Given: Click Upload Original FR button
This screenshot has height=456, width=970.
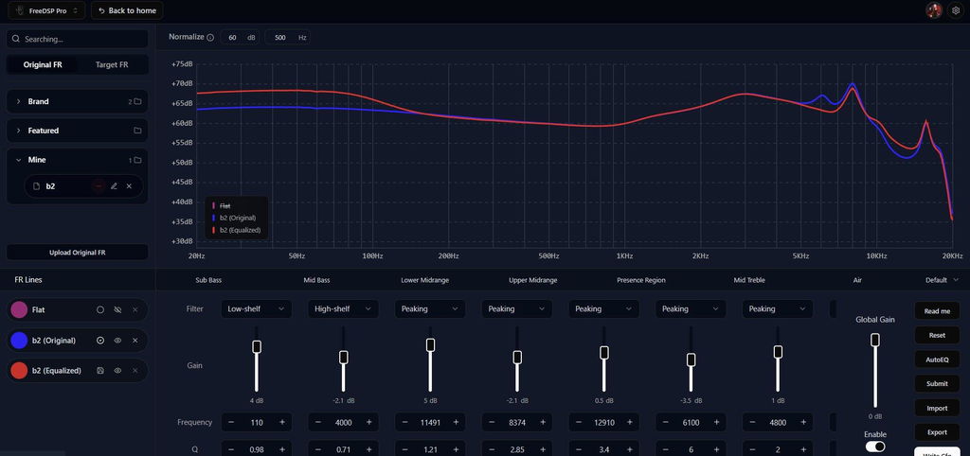Looking at the screenshot, I should 78,252.
